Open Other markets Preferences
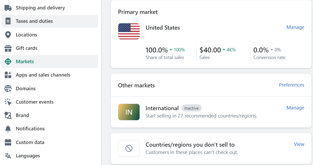313x165 pixels. 291,85
